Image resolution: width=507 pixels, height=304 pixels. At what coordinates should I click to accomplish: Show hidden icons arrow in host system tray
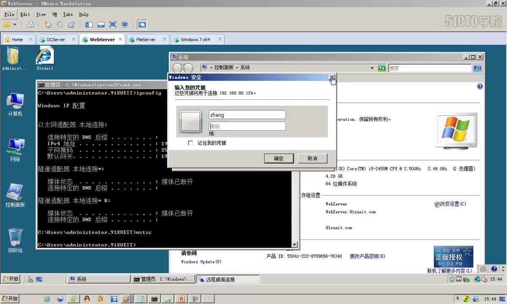click(458, 299)
